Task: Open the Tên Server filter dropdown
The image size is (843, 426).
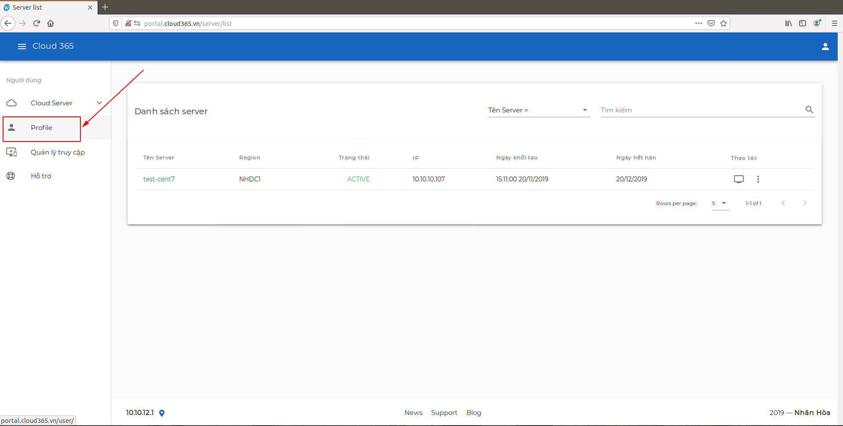Action: (538, 110)
